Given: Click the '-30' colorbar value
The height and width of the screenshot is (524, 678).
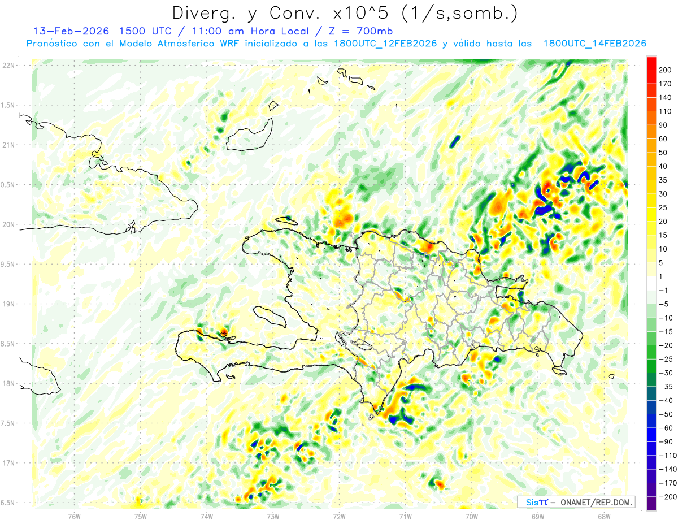Looking at the screenshot, I should [667, 373].
